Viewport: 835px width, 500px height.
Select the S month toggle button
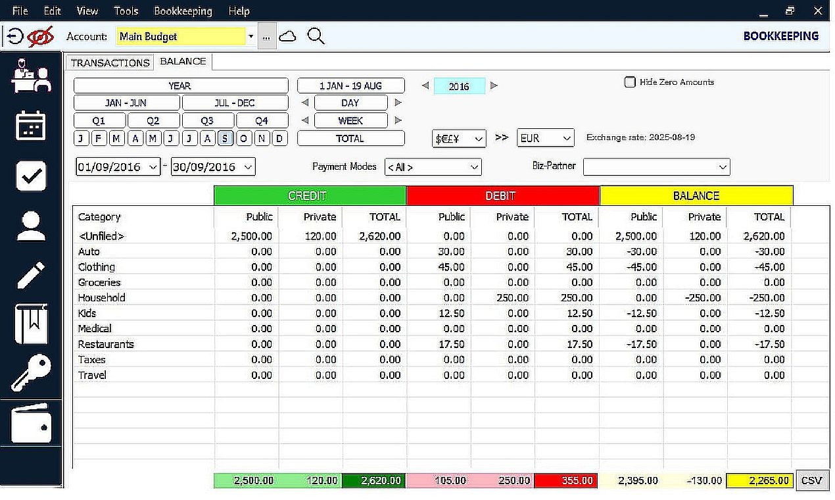pos(224,138)
